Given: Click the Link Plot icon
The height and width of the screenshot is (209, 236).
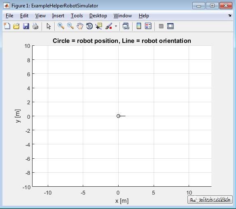Looking at the screenshot, I should pos(126,26).
